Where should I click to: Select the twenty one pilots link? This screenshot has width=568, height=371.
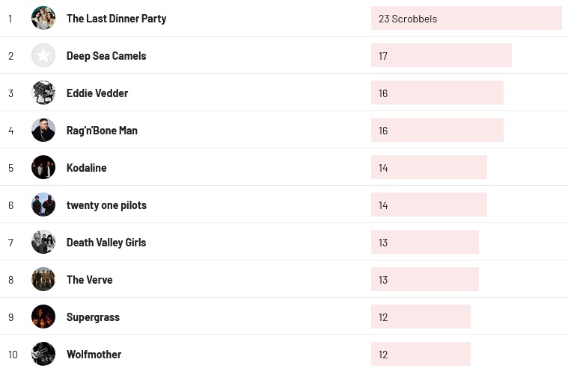(106, 205)
